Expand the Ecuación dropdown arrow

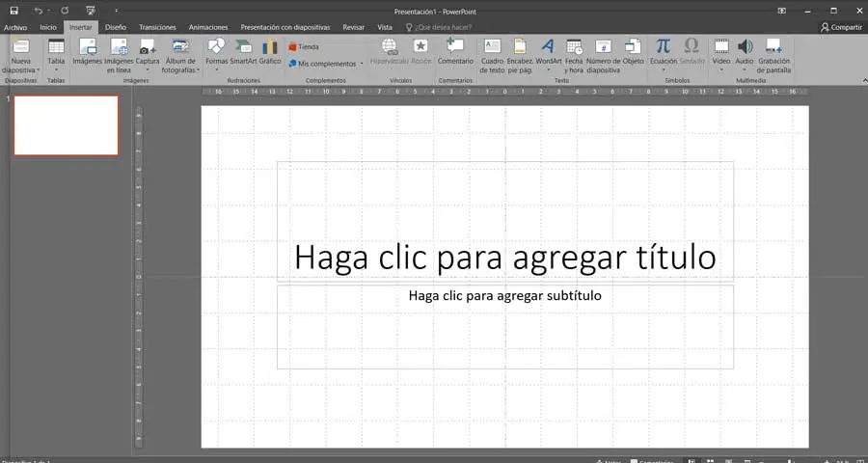(x=664, y=70)
